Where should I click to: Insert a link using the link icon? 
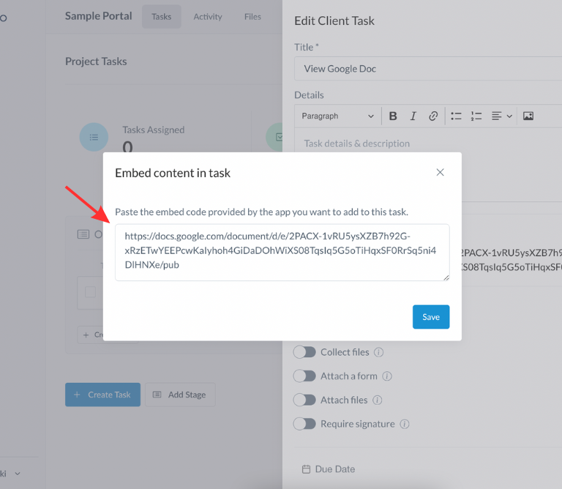click(433, 116)
